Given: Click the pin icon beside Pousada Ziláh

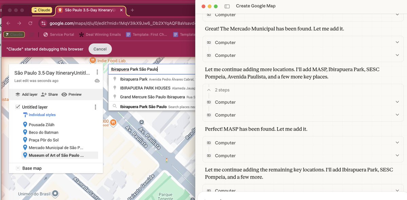Looking at the screenshot, I should (x=25, y=125).
